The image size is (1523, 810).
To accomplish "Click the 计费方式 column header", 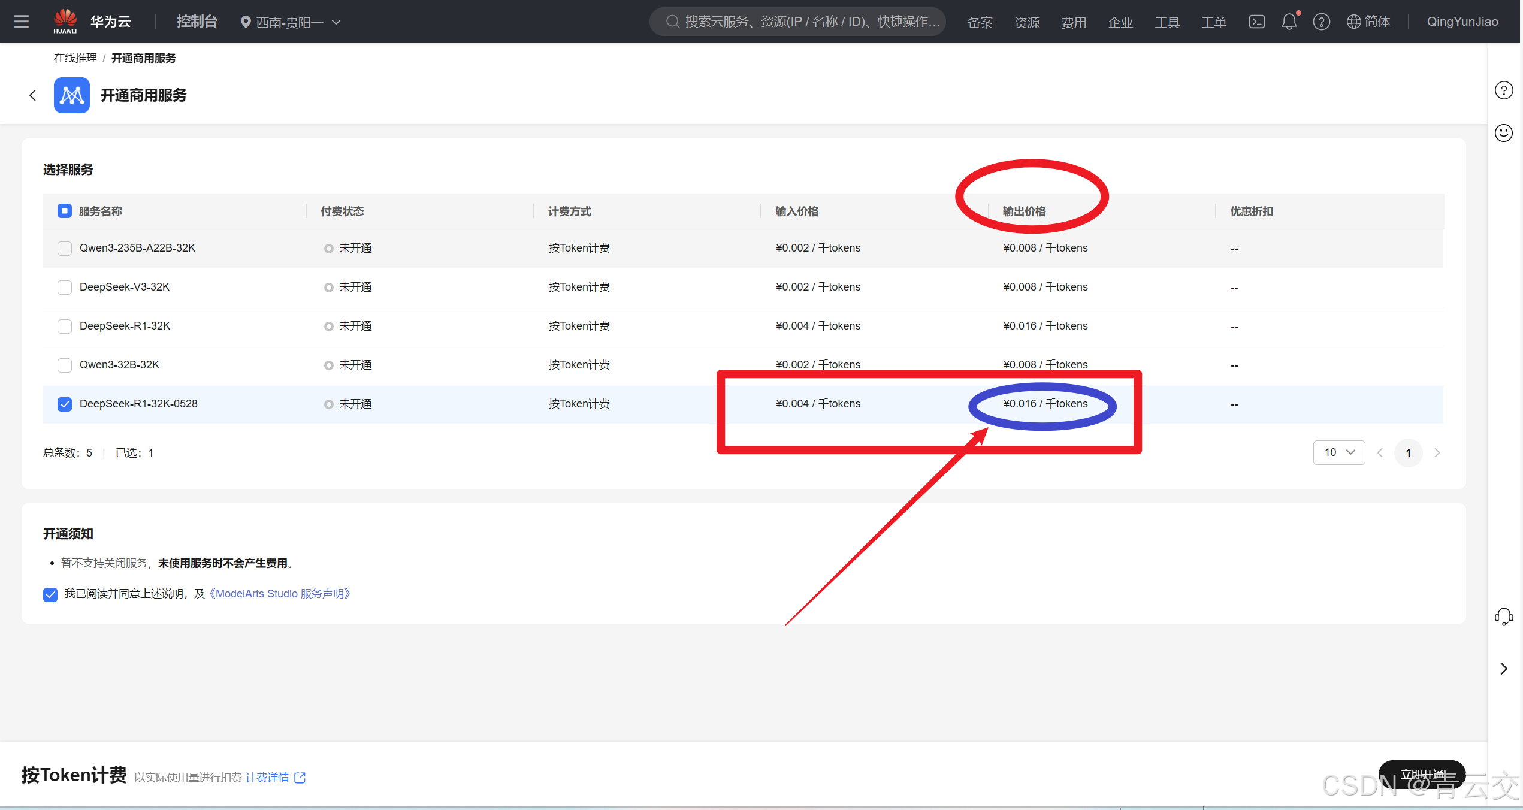I will point(569,211).
